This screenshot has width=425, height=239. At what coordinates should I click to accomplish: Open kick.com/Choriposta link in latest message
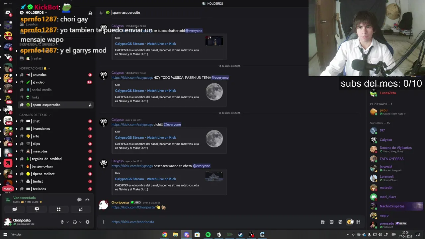click(133, 207)
